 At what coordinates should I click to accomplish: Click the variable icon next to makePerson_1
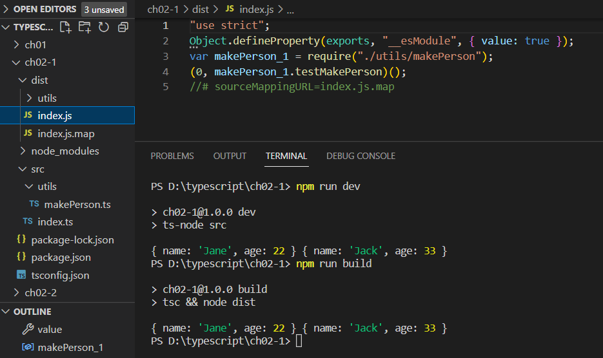click(x=28, y=347)
